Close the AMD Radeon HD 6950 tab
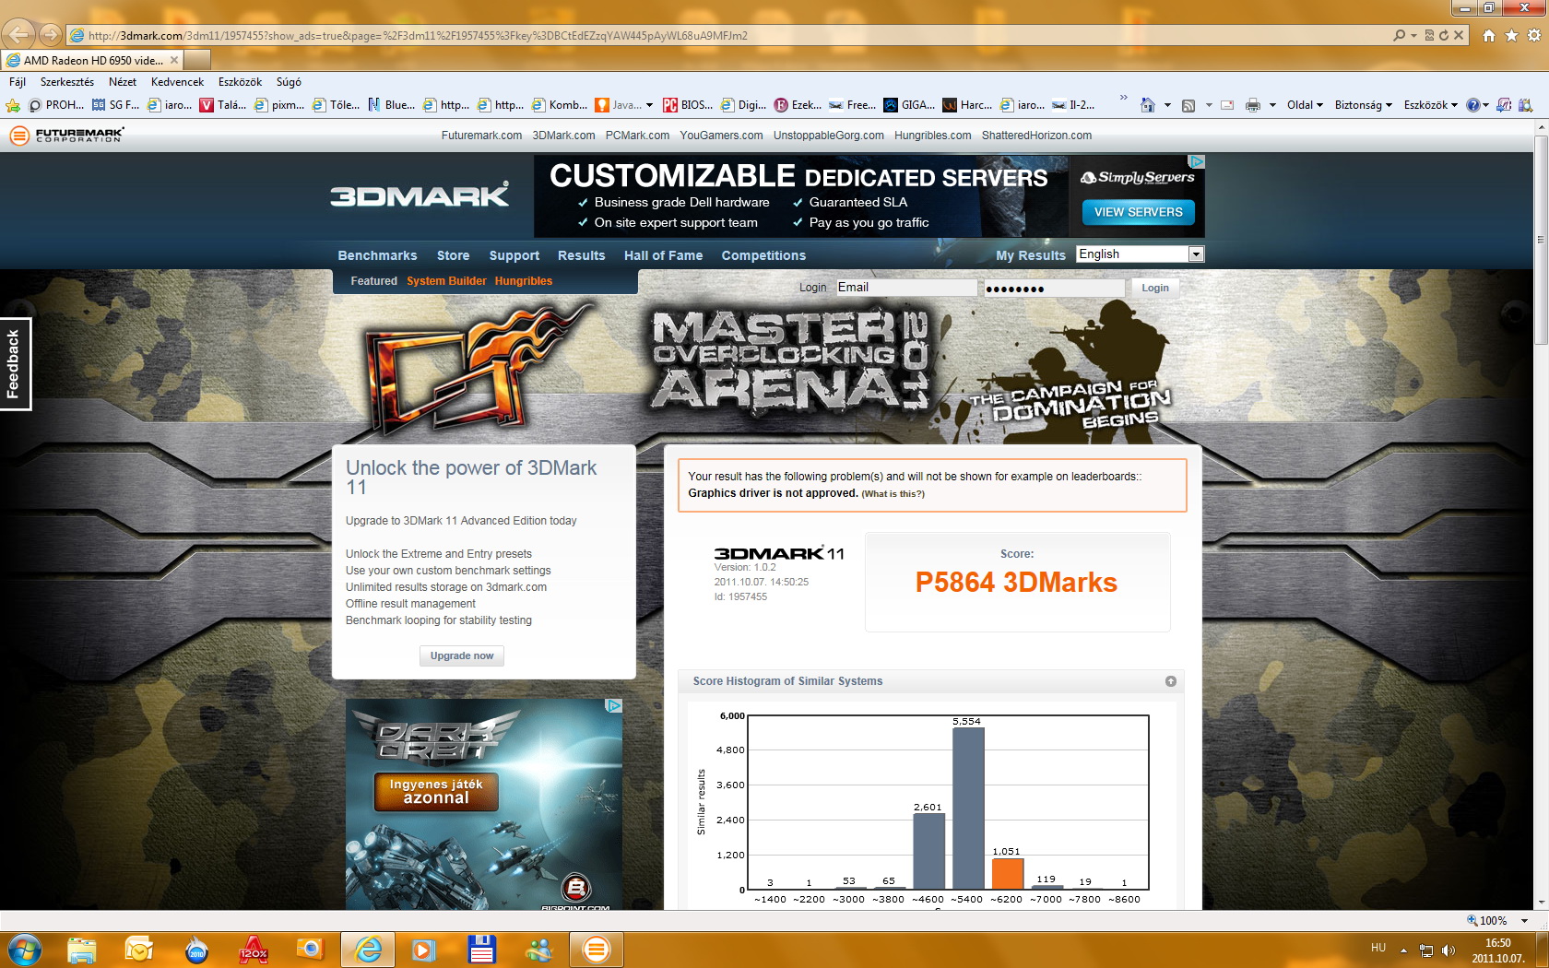Viewport: 1549px width, 968px height. 174,60
